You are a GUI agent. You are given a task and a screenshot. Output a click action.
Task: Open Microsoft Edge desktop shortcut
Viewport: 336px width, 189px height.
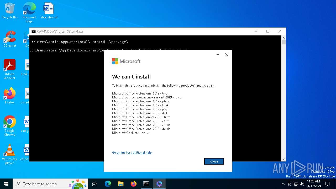tap(29, 12)
